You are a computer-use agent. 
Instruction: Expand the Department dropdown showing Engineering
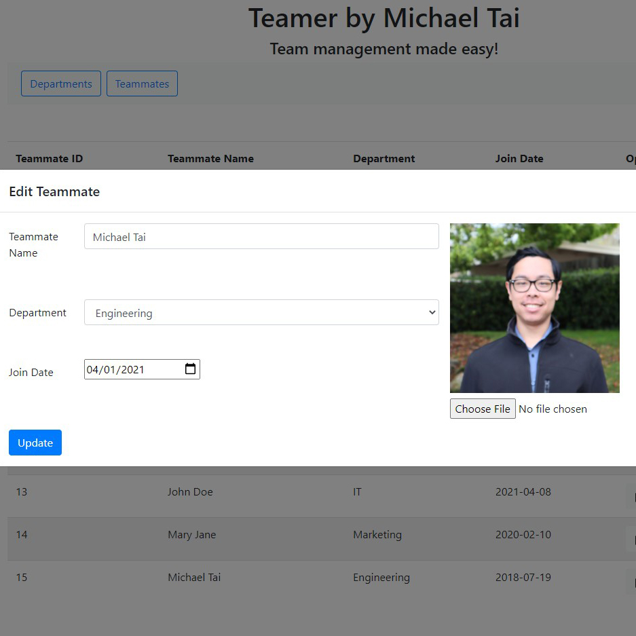tap(261, 312)
